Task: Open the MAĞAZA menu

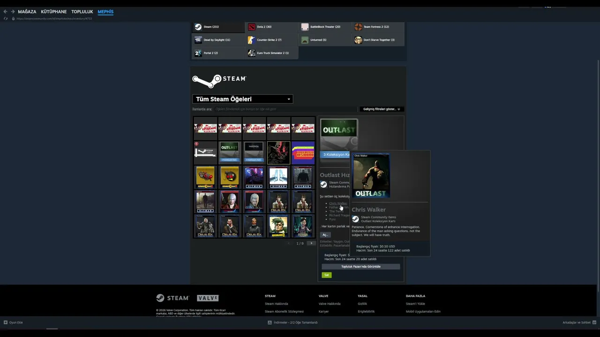Action: coord(27,12)
